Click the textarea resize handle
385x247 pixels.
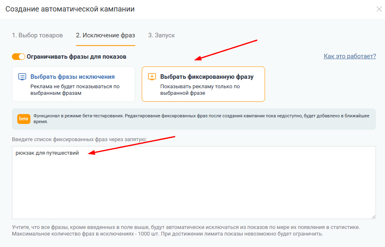[373, 217]
